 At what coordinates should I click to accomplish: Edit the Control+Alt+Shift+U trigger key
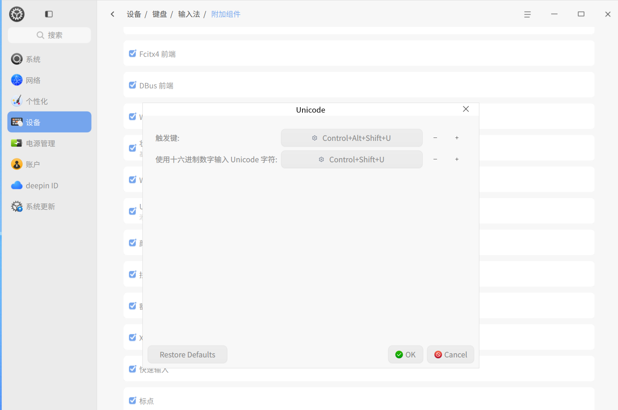click(x=352, y=138)
